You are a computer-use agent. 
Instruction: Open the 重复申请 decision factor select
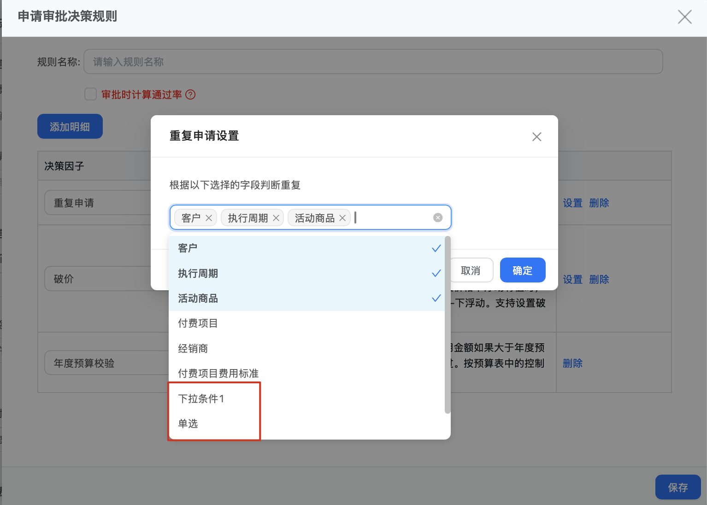pos(98,203)
